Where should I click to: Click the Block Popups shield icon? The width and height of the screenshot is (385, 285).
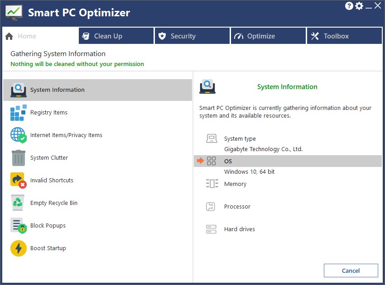(17, 225)
